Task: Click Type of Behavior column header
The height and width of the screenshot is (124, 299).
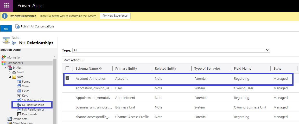Action: [207, 68]
